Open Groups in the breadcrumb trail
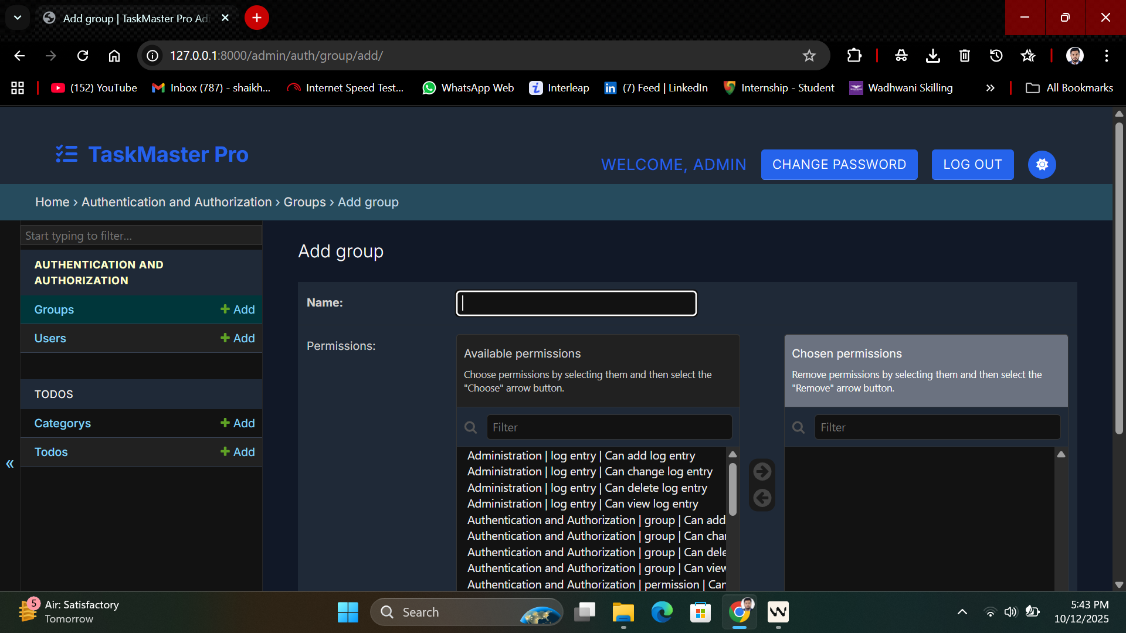Screen dimensions: 1126x633 (304, 202)
